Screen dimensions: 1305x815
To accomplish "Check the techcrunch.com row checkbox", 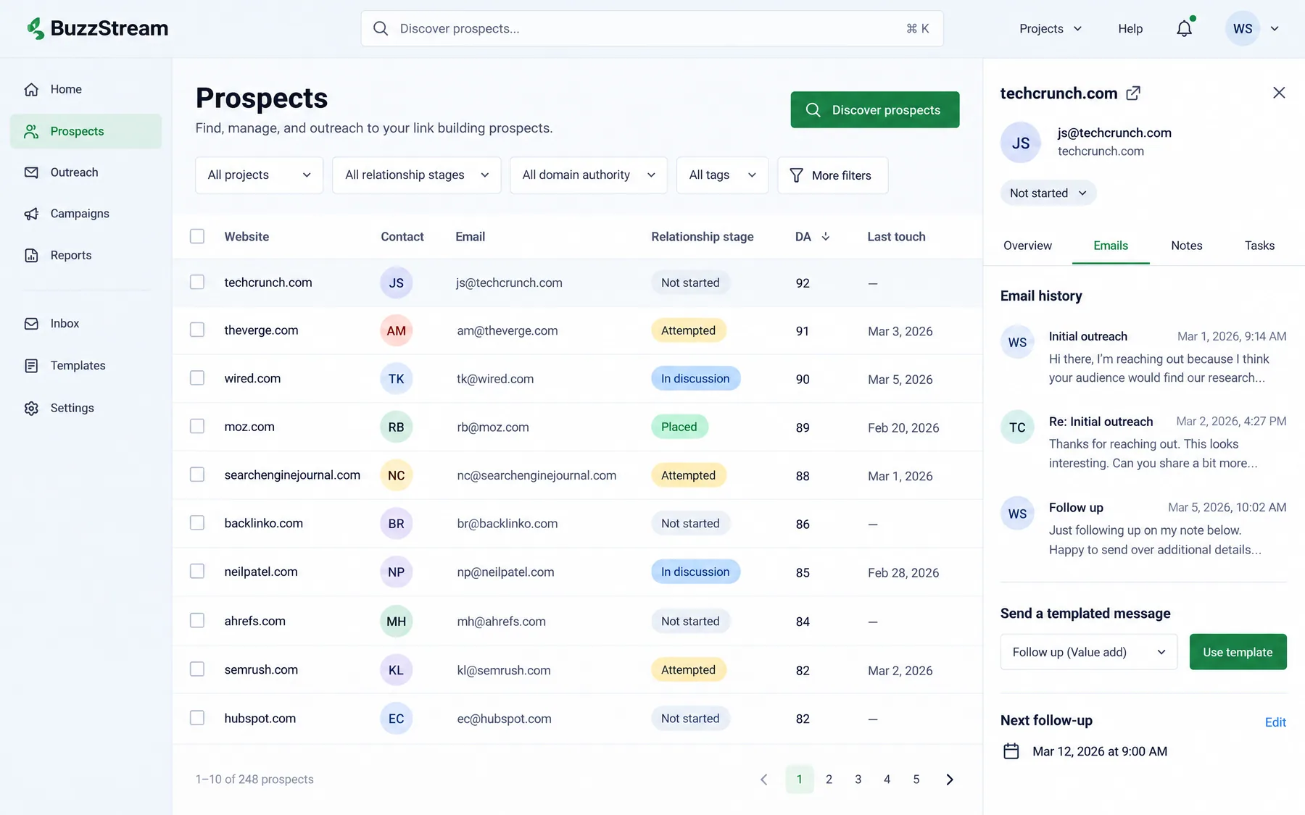I will click(197, 282).
